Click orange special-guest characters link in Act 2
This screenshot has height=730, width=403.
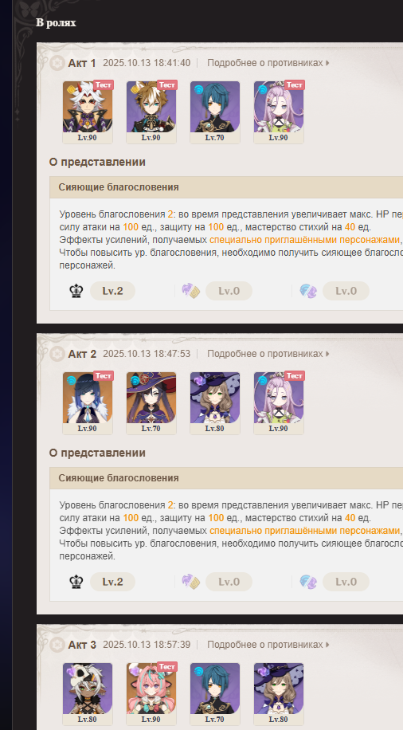click(x=305, y=531)
